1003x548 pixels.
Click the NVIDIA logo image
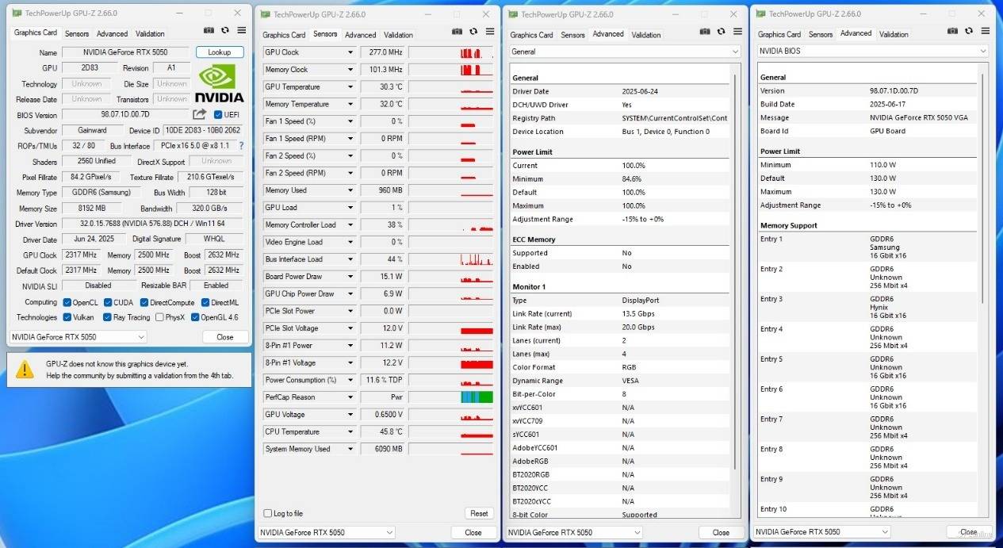coord(219,84)
